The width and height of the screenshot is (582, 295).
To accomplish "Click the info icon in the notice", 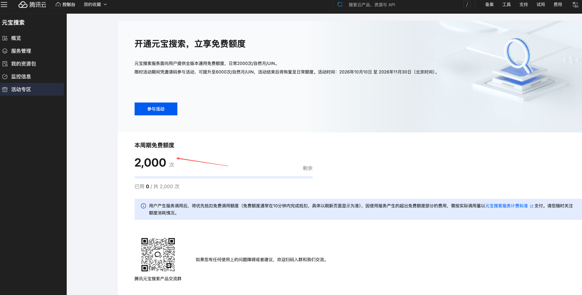I will pos(143,206).
